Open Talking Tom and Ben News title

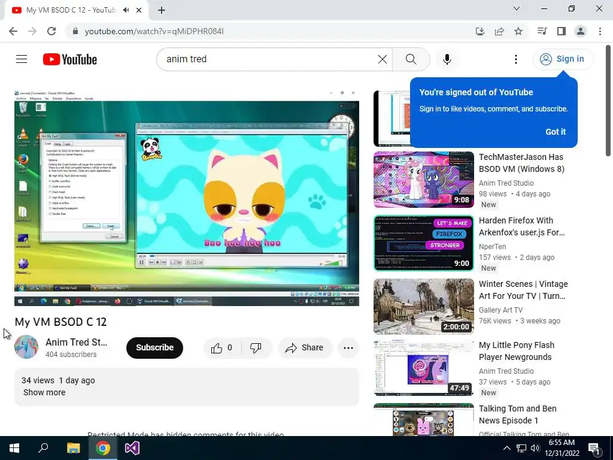click(x=518, y=414)
